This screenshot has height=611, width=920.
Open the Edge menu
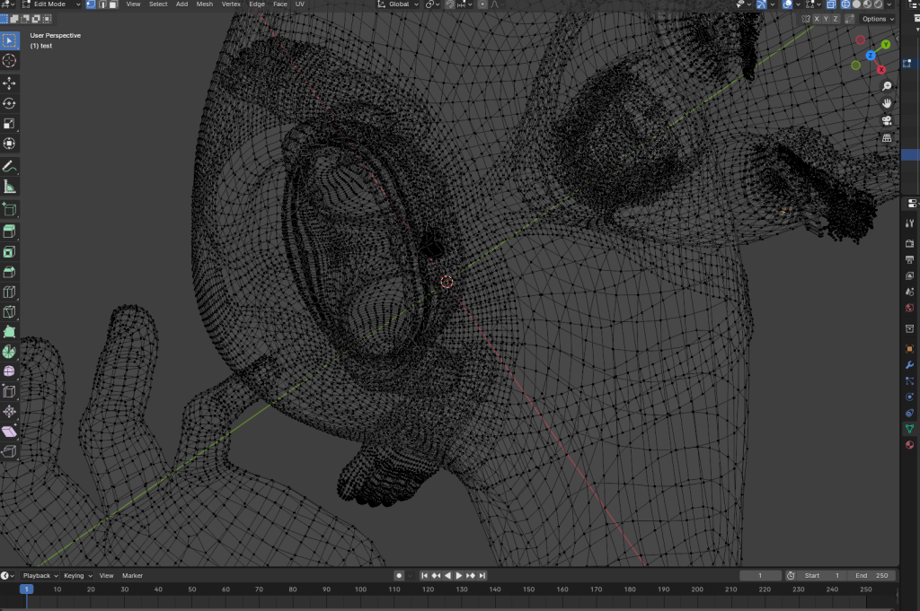click(257, 4)
